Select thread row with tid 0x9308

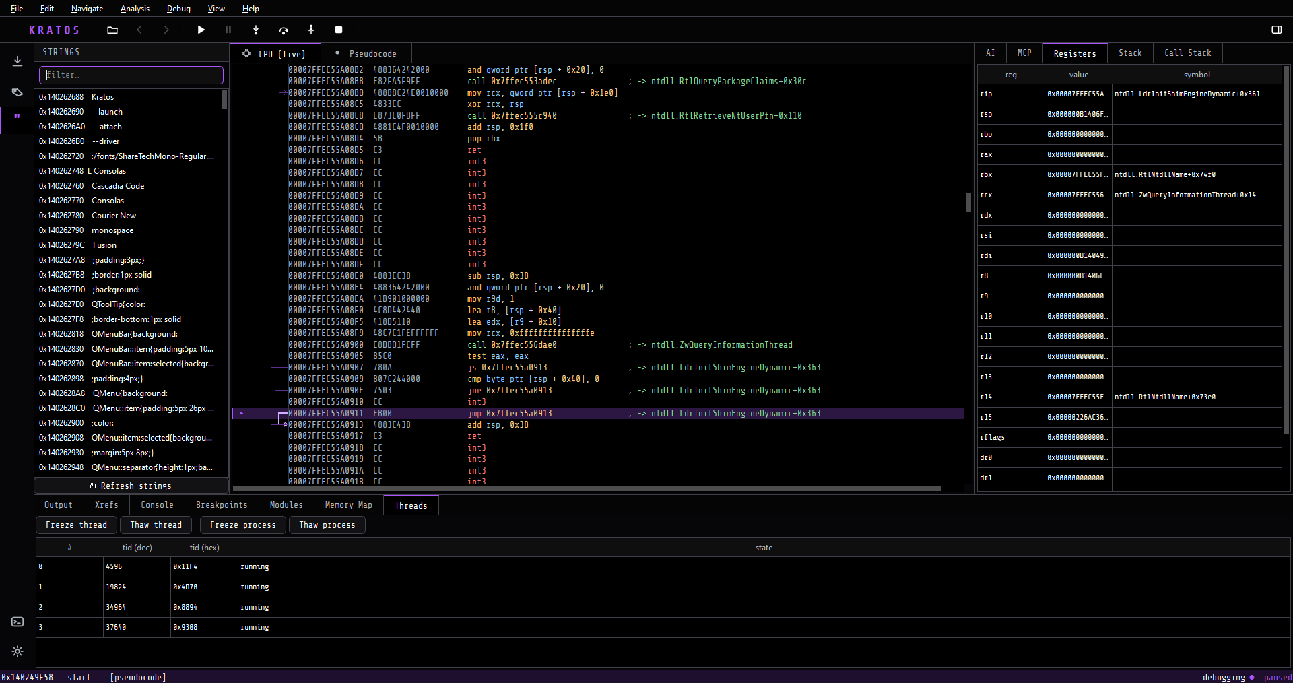point(663,627)
